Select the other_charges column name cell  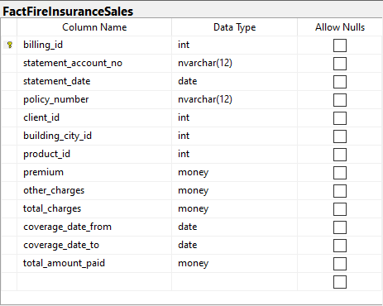[94, 190]
